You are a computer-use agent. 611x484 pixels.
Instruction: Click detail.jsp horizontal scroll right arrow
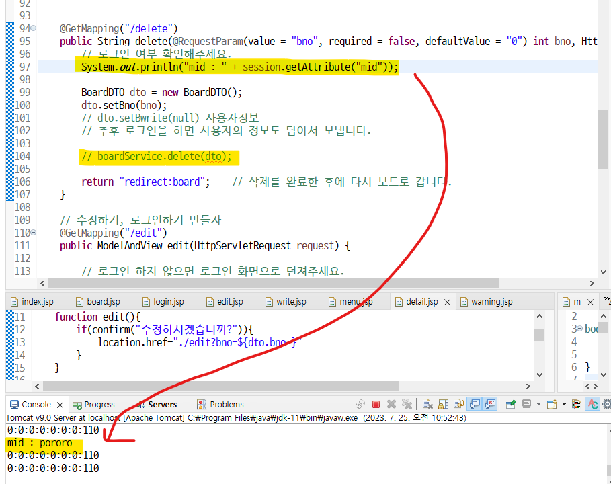tap(528, 386)
